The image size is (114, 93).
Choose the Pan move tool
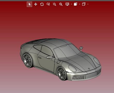(35, 4)
